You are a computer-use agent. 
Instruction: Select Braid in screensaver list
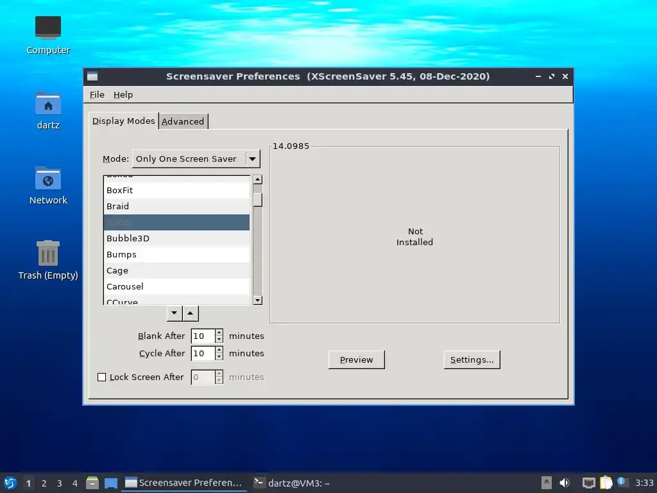[176, 206]
